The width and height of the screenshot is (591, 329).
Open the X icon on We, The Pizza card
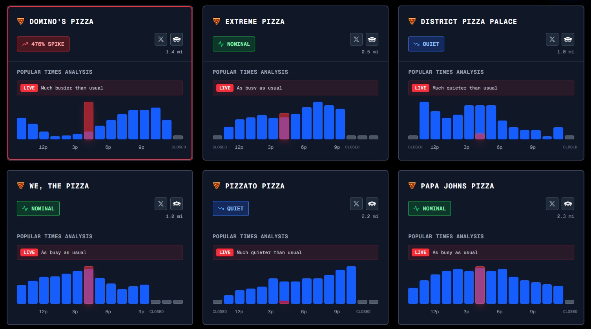(161, 204)
